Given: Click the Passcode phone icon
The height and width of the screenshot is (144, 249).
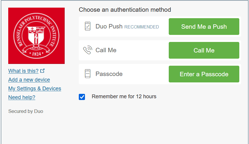Looking at the screenshot, I should coord(88,74).
